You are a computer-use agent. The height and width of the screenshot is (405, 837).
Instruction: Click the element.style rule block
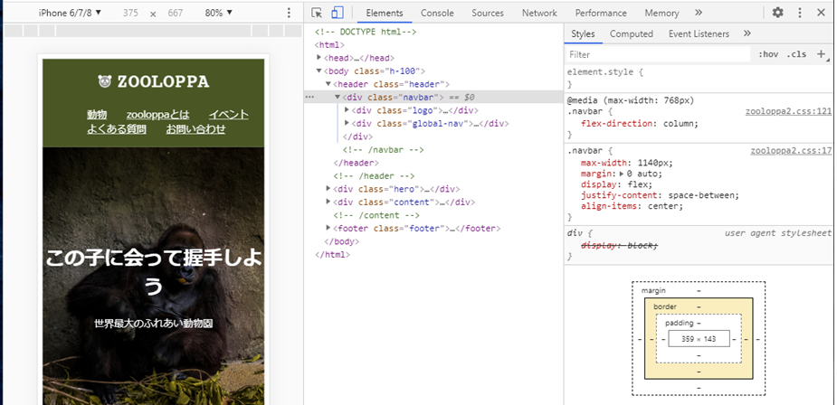pyautogui.click(x=699, y=78)
